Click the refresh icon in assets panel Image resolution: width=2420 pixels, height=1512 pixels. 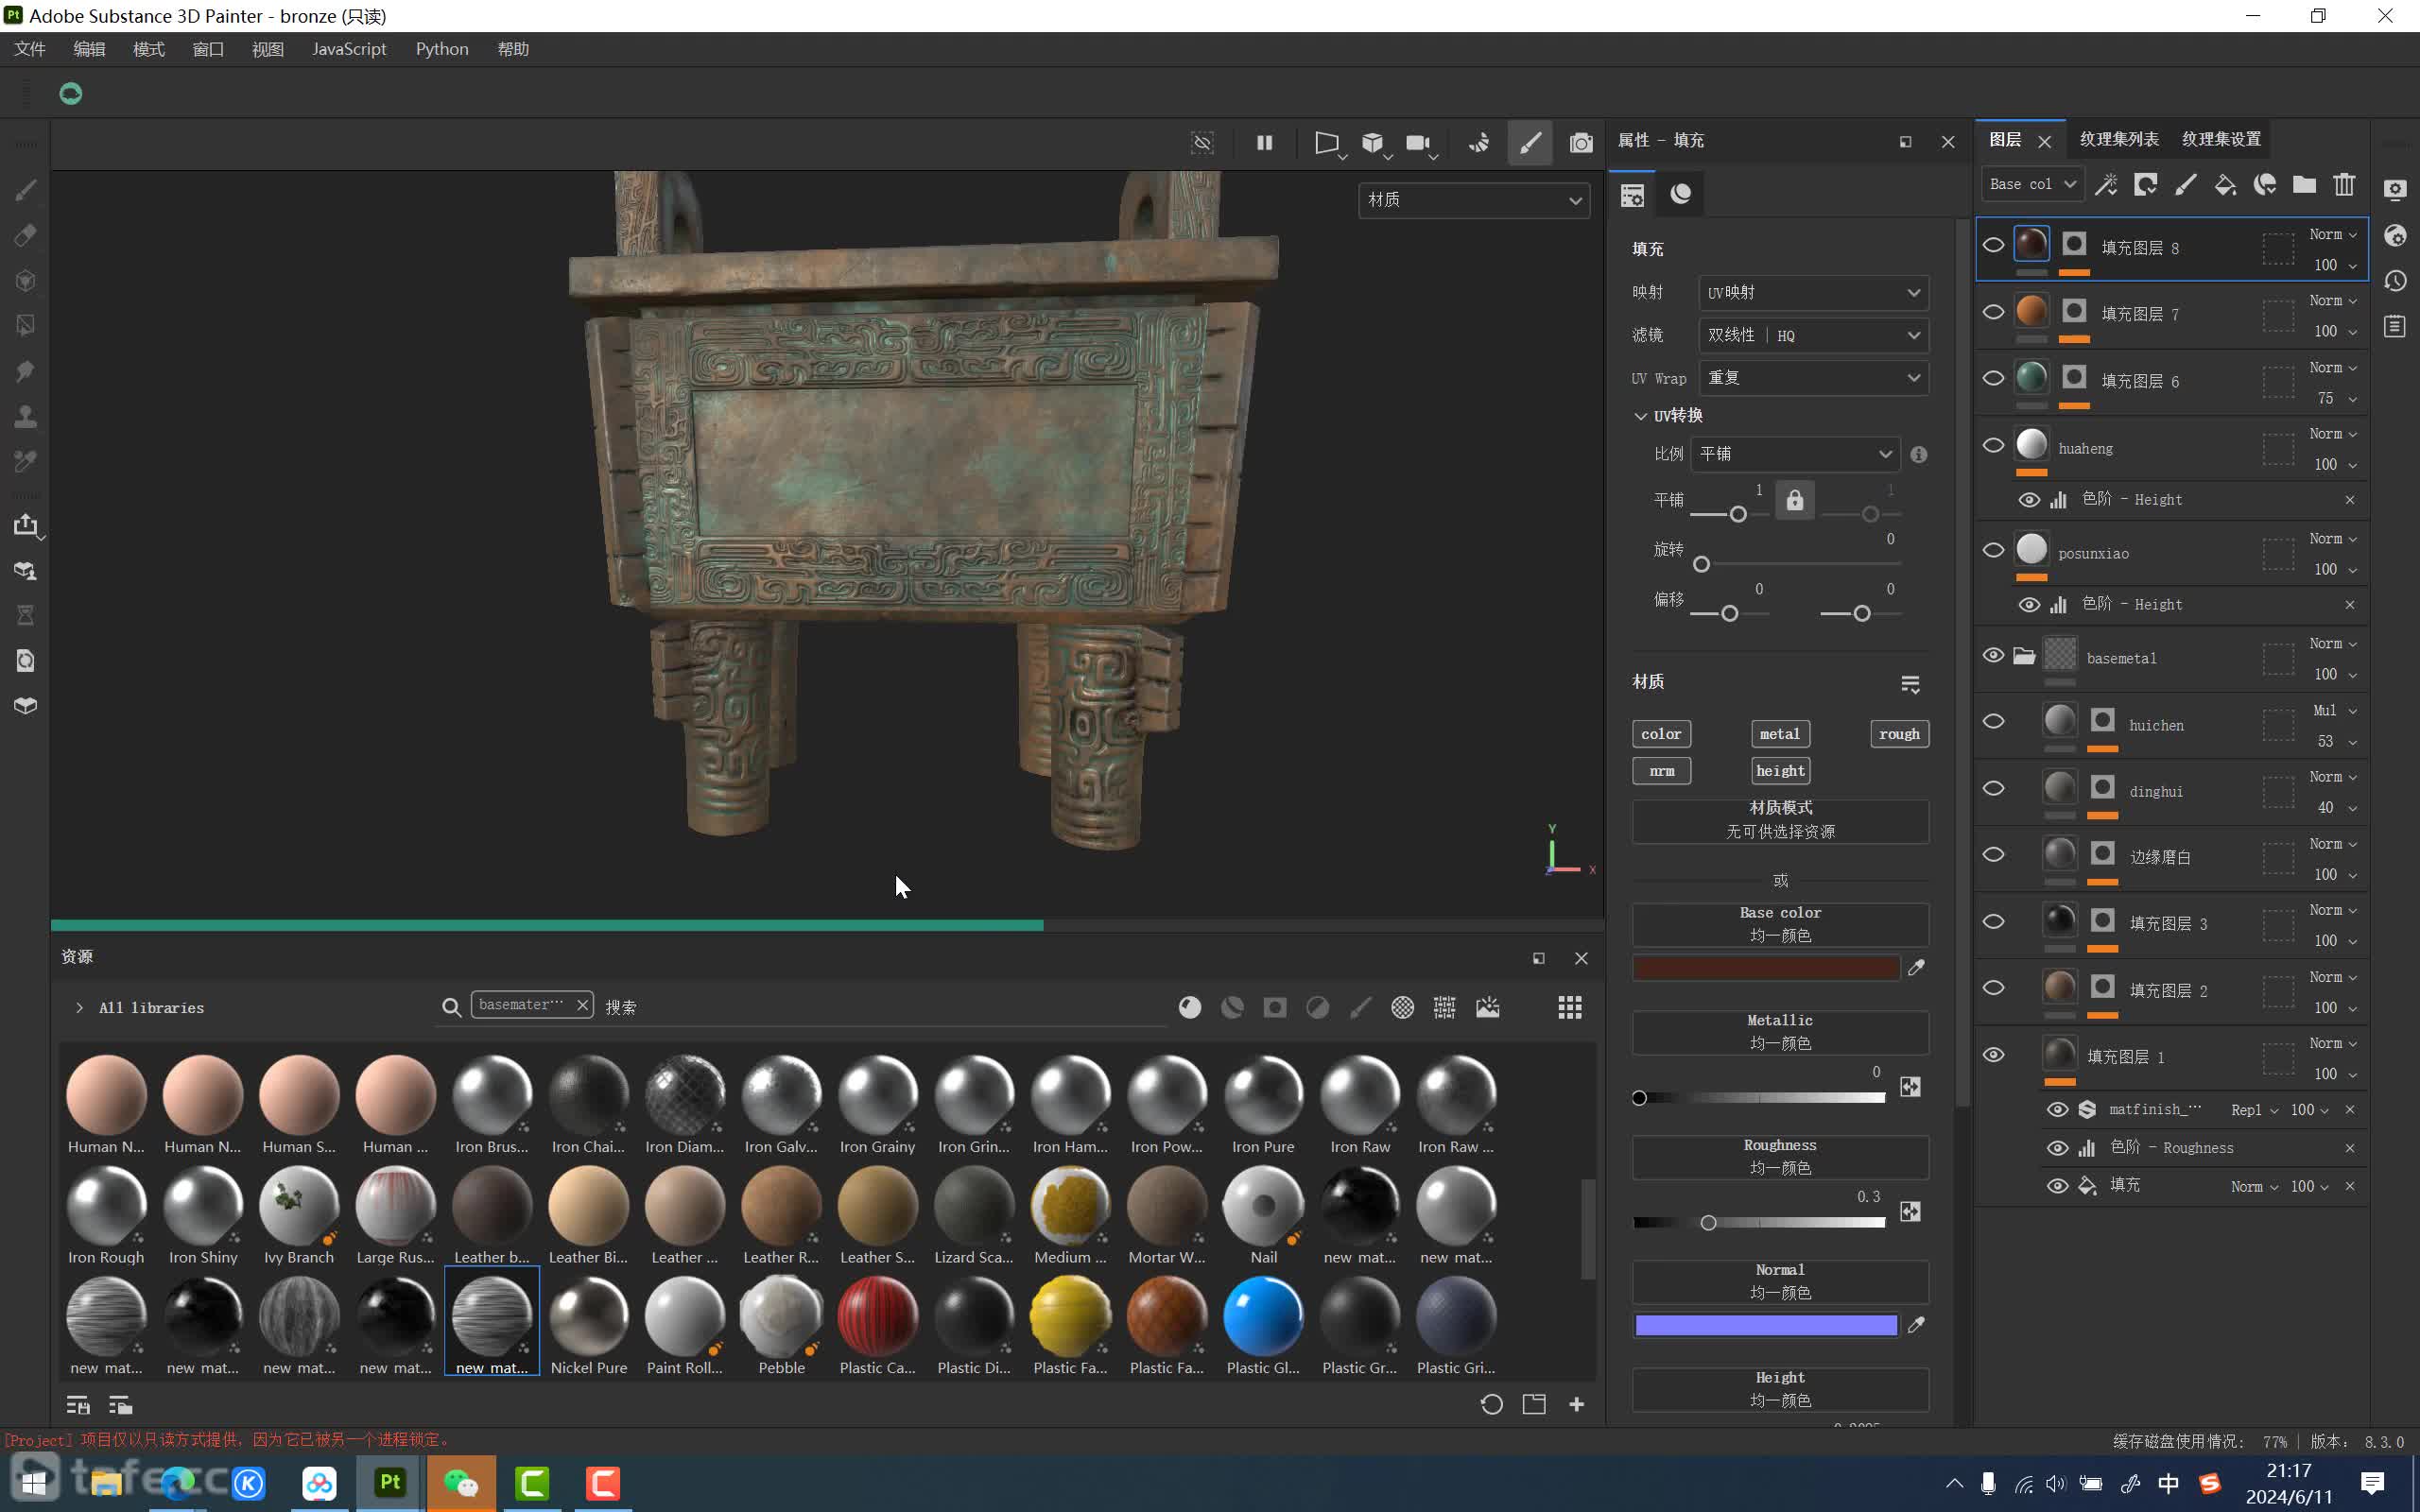tap(1491, 1405)
